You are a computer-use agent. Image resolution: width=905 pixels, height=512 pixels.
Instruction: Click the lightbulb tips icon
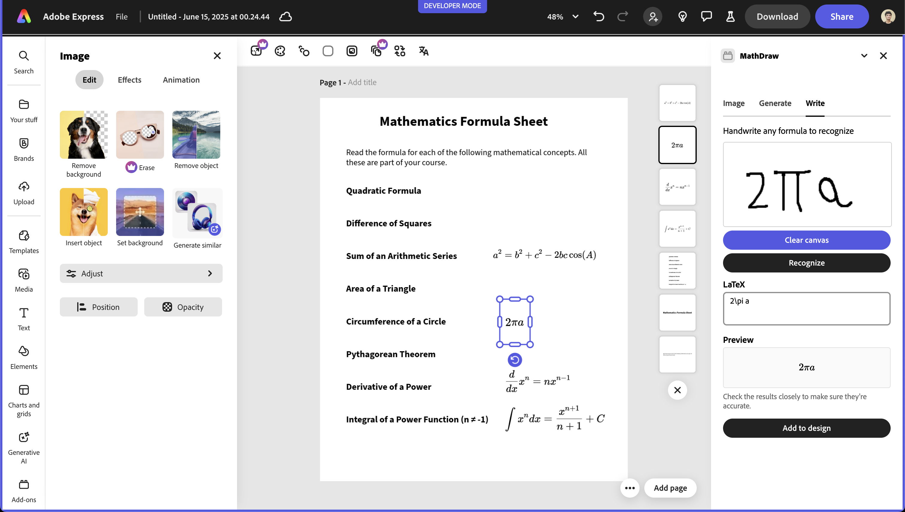point(682,16)
